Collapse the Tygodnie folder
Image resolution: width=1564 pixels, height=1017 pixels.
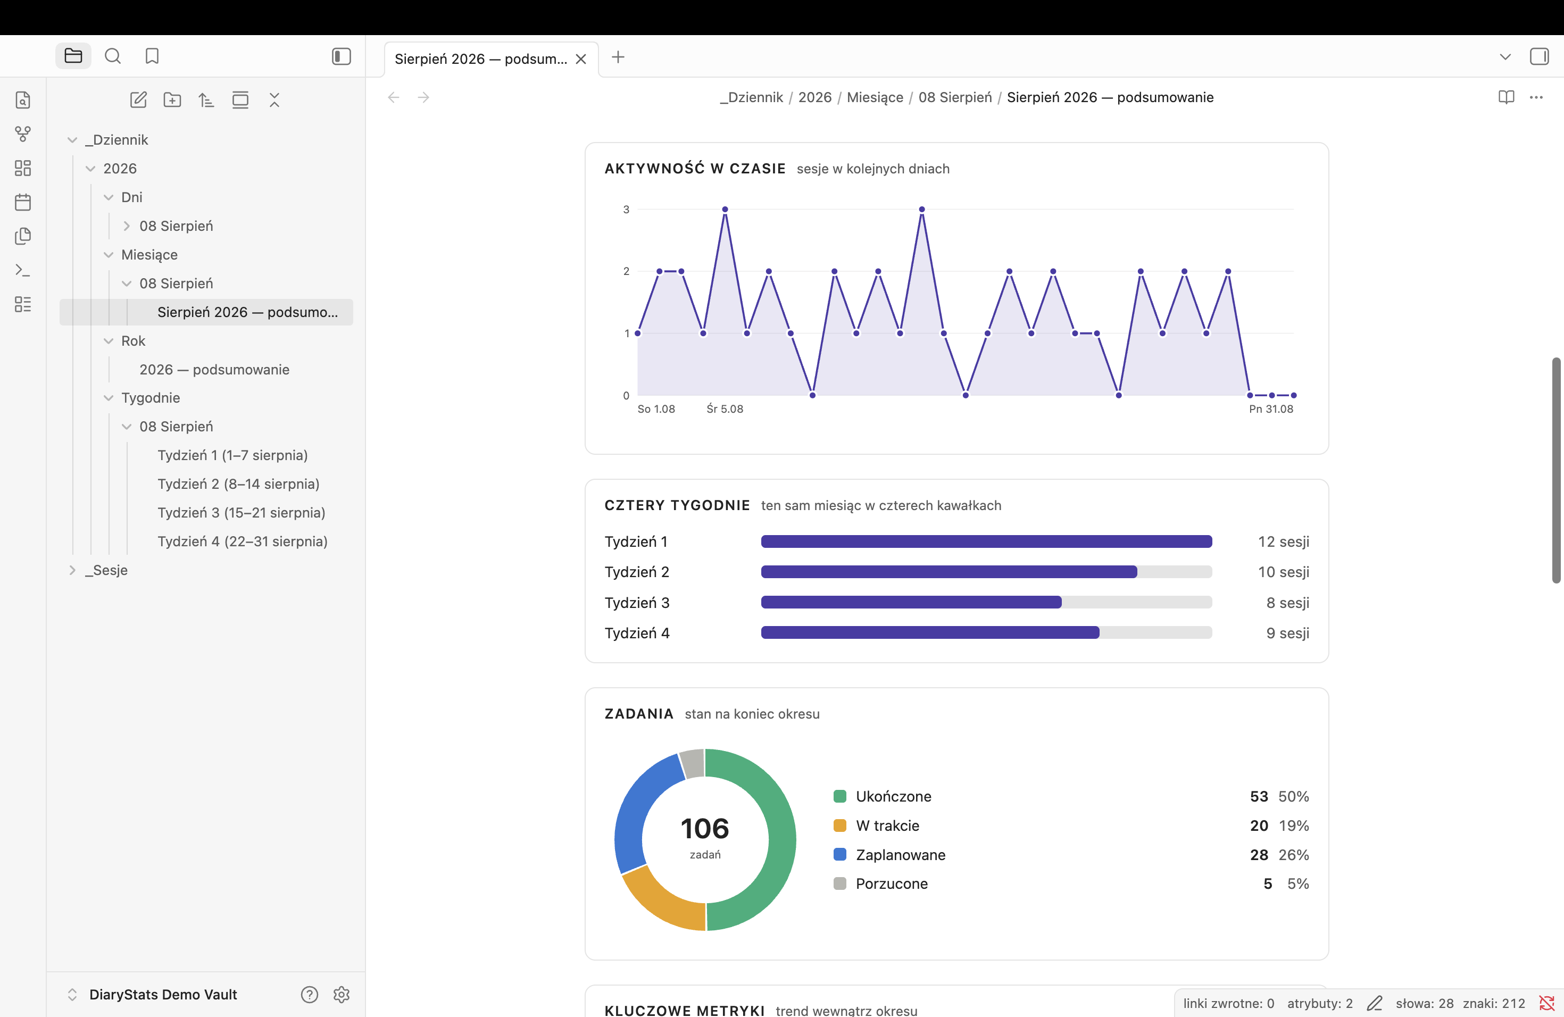point(109,398)
